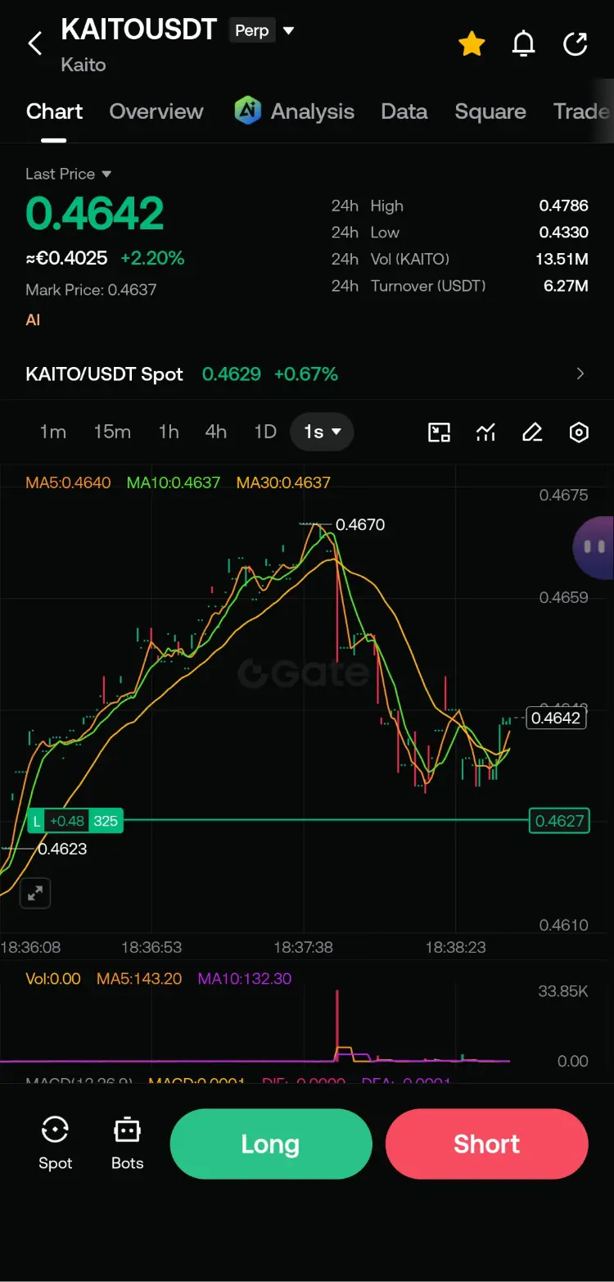
Task: Tap the large 0.4642 last price
Action: pos(95,214)
